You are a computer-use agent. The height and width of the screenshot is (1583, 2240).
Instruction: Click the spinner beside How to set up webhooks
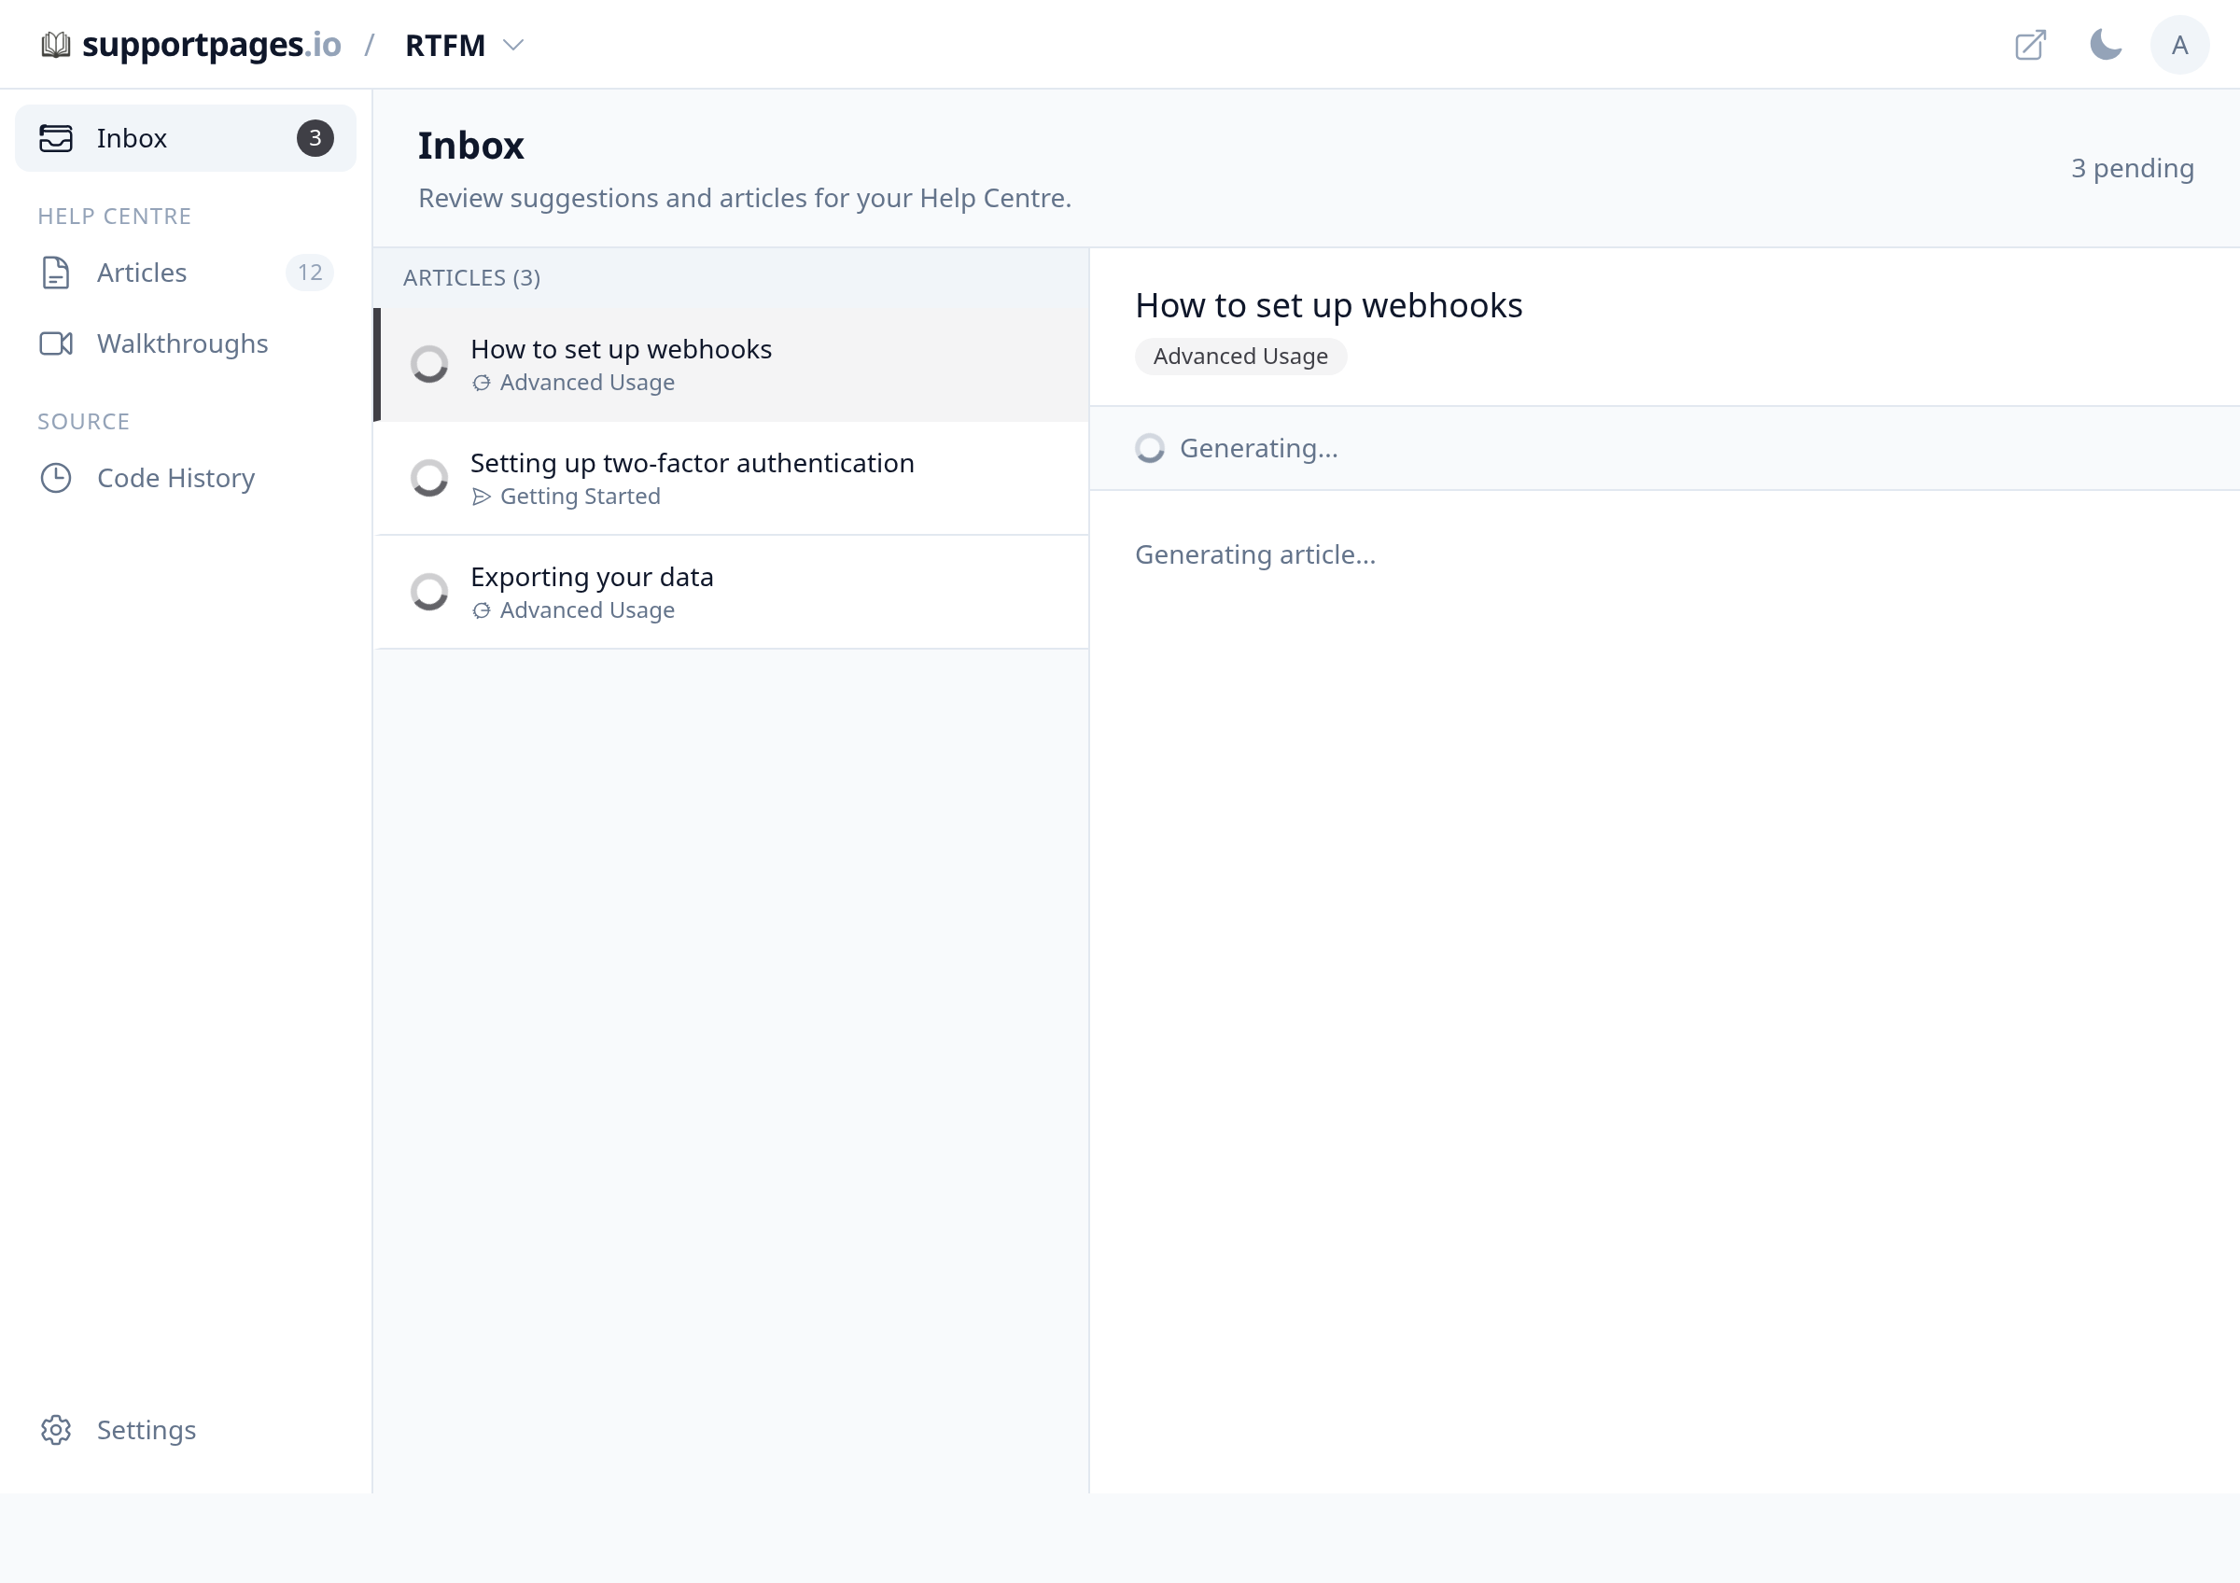429,365
